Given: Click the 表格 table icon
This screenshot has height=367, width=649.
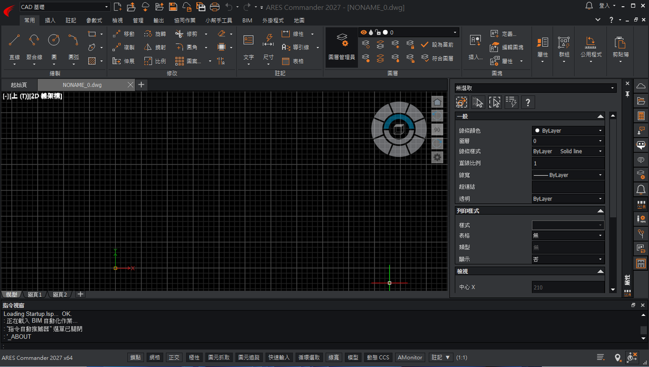Looking at the screenshot, I should click(x=293, y=61).
